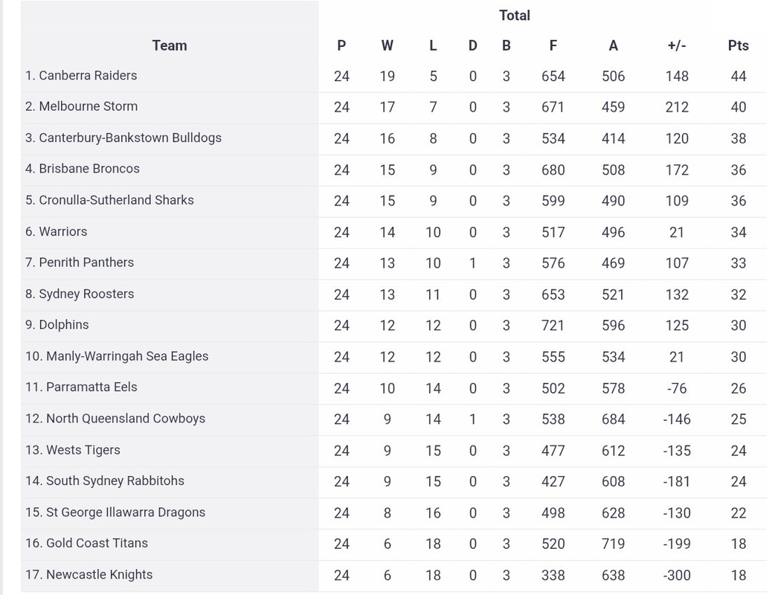The height and width of the screenshot is (595, 778).
Task: Select Canterbury-Bankstown Bulldogs in the ladder
Action: (x=130, y=138)
